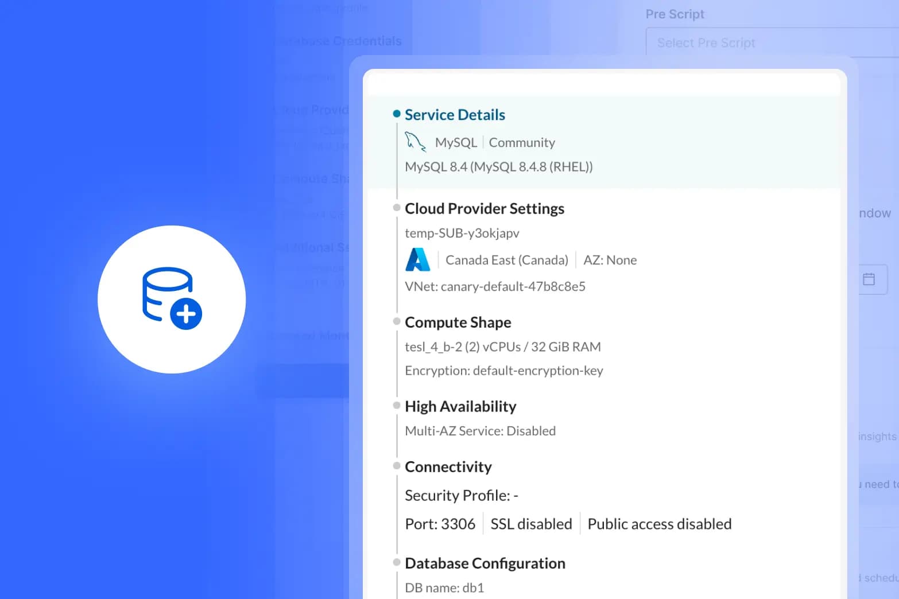Select the Database Configuration step
Screen dimensions: 899x599
485,563
